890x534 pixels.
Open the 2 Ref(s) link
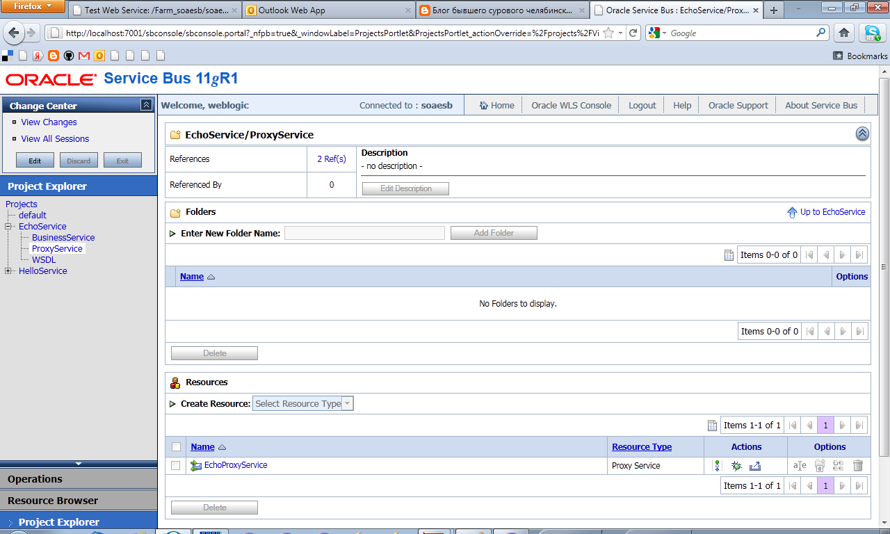tap(332, 159)
